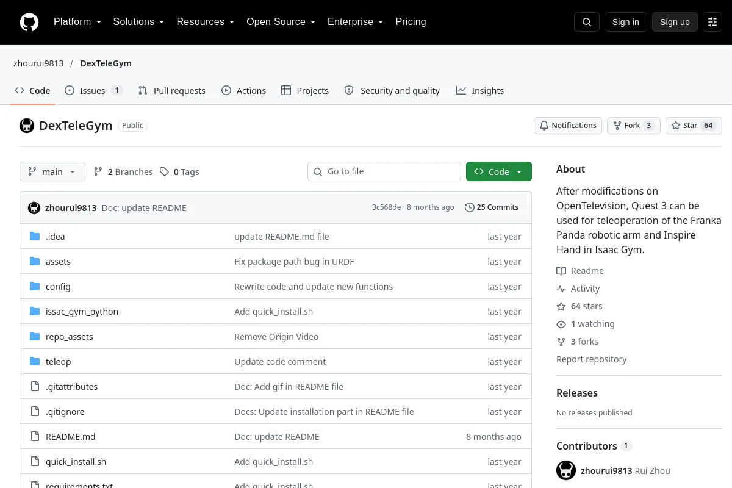The image size is (732, 488).
Task: Open the teleop folder name
Action: [x=59, y=362]
